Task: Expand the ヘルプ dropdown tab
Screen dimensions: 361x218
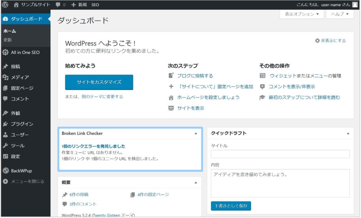Action: (x=340, y=14)
